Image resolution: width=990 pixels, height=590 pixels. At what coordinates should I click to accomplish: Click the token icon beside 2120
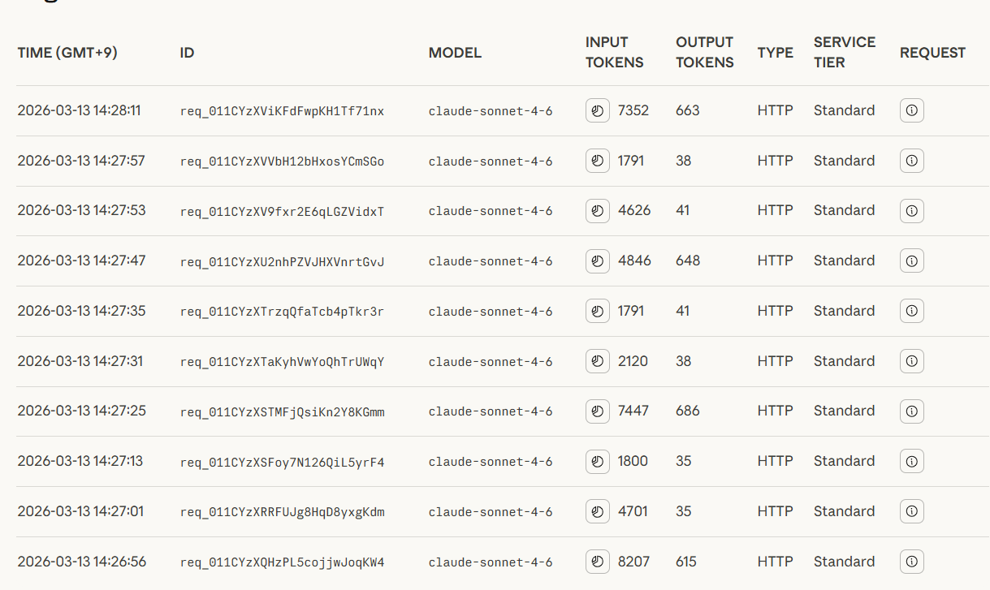[x=598, y=361]
